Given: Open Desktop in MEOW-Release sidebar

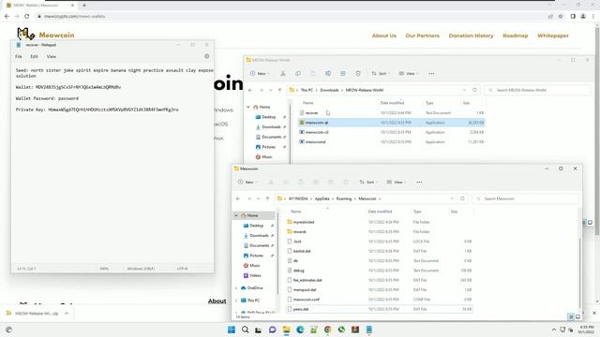Looking at the screenshot, I should pos(269,117).
